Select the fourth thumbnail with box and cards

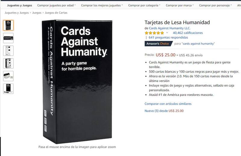[8, 63]
